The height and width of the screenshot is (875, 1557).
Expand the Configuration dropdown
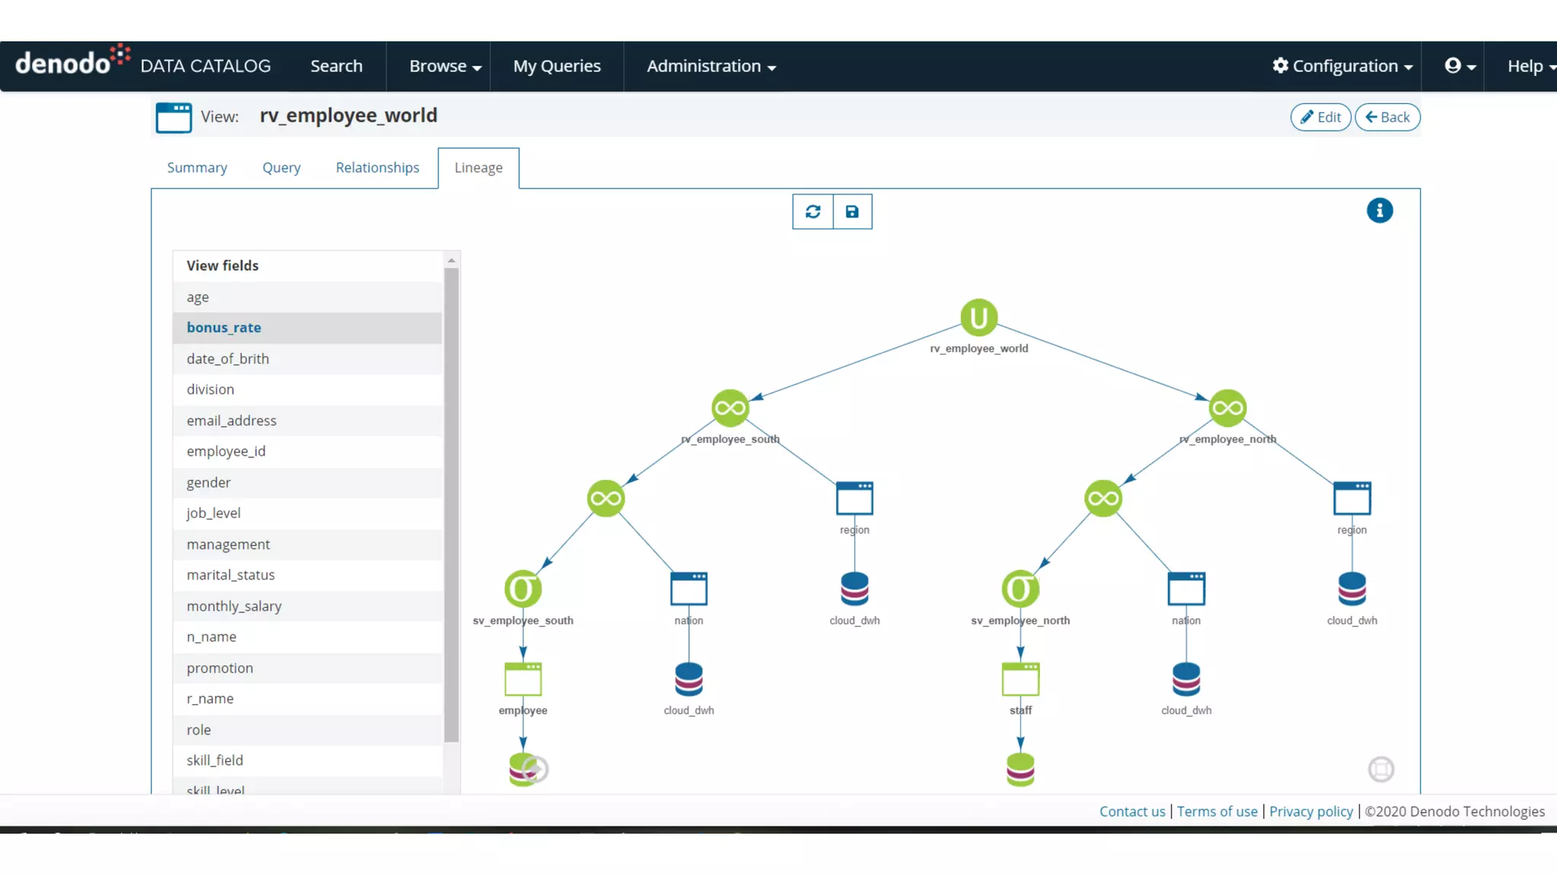click(1343, 66)
